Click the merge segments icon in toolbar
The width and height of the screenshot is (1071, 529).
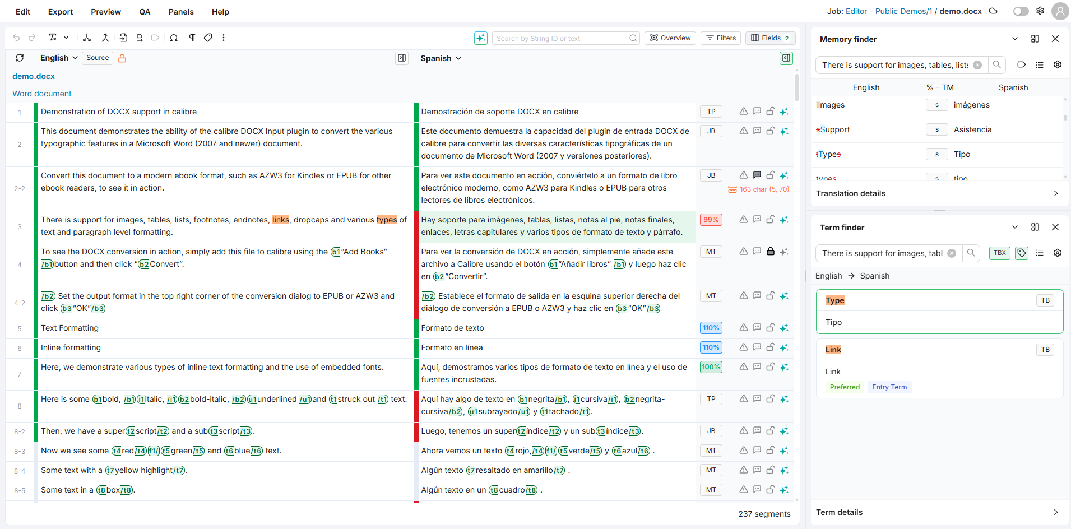tap(105, 38)
